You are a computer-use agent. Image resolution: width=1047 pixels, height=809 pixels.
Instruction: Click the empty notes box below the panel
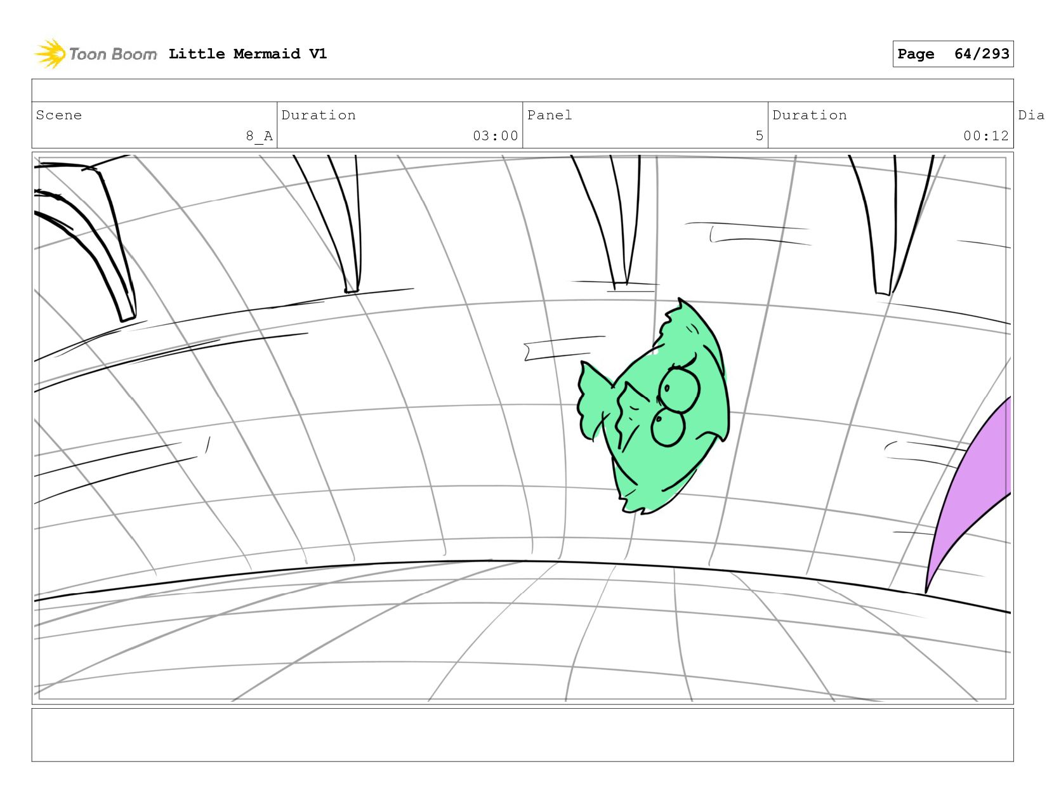tap(522, 735)
